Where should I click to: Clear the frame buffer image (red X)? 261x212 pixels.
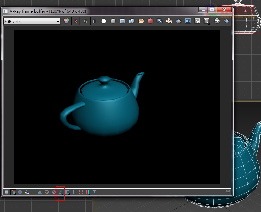(x=150, y=21)
